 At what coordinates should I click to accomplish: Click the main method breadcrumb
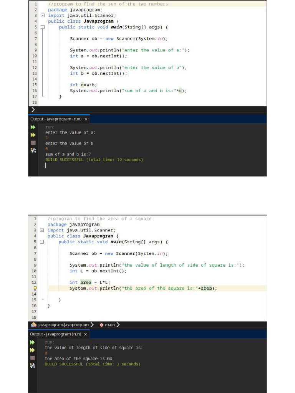tap(109, 325)
